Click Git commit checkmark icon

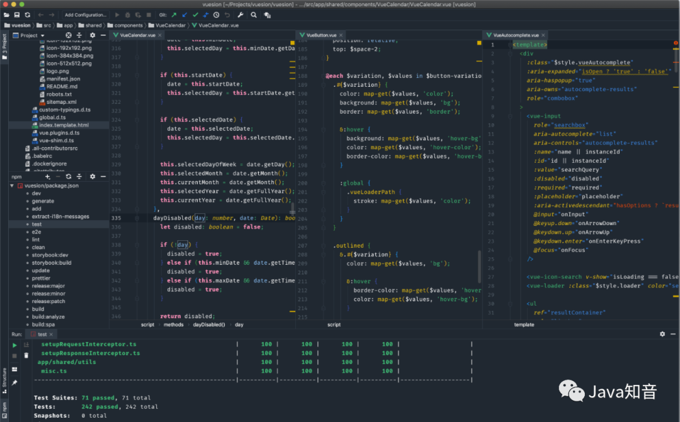[195, 14]
